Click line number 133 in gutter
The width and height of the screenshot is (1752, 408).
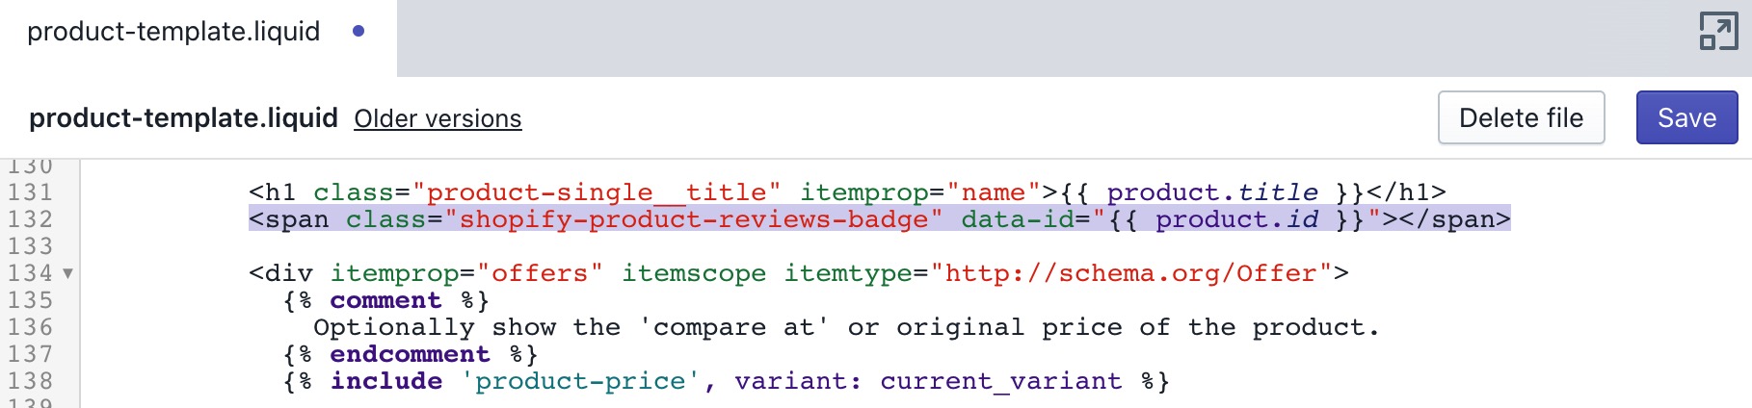pyautogui.click(x=30, y=246)
